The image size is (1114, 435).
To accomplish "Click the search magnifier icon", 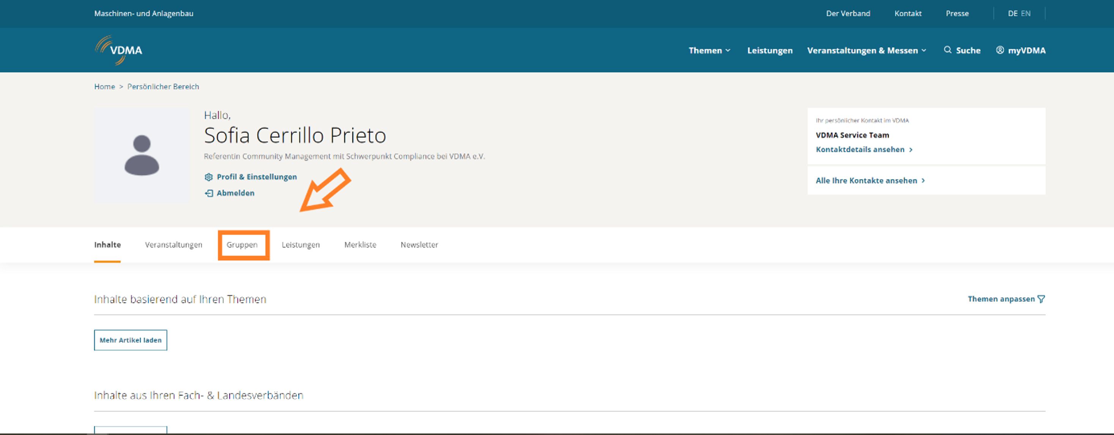I will coord(947,50).
